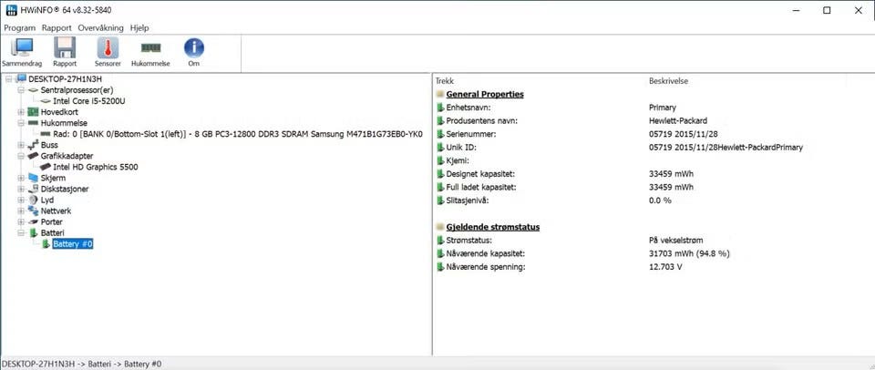
Task: Click the Porter ports icon
Action: click(x=33, y=222)
